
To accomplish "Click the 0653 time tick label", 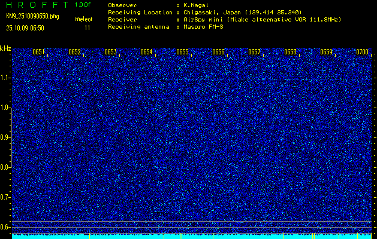I will coord(110,52).
